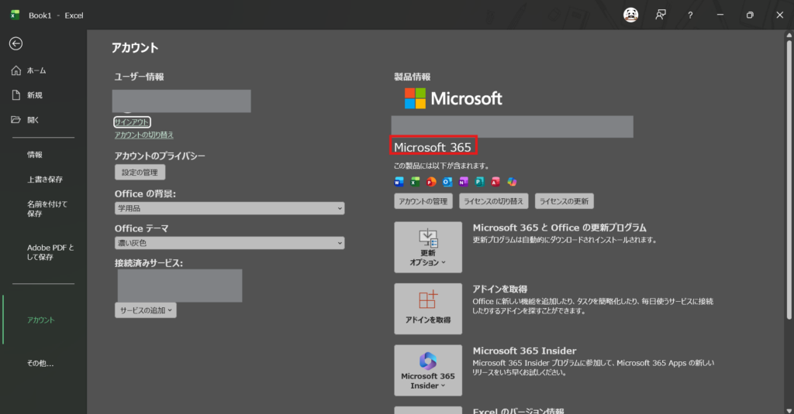Viewport: 794px width, 414px height.
Task: Expand the Office の背景 dropdown
Action: [230, 209]
